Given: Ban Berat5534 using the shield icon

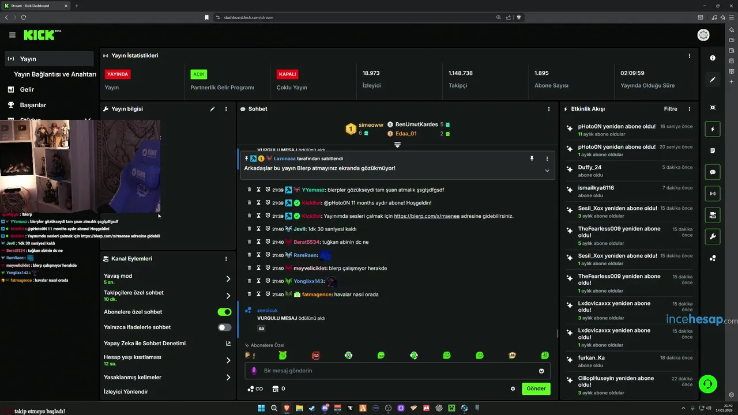Looking at the screenshot, I should coord(268,242).
